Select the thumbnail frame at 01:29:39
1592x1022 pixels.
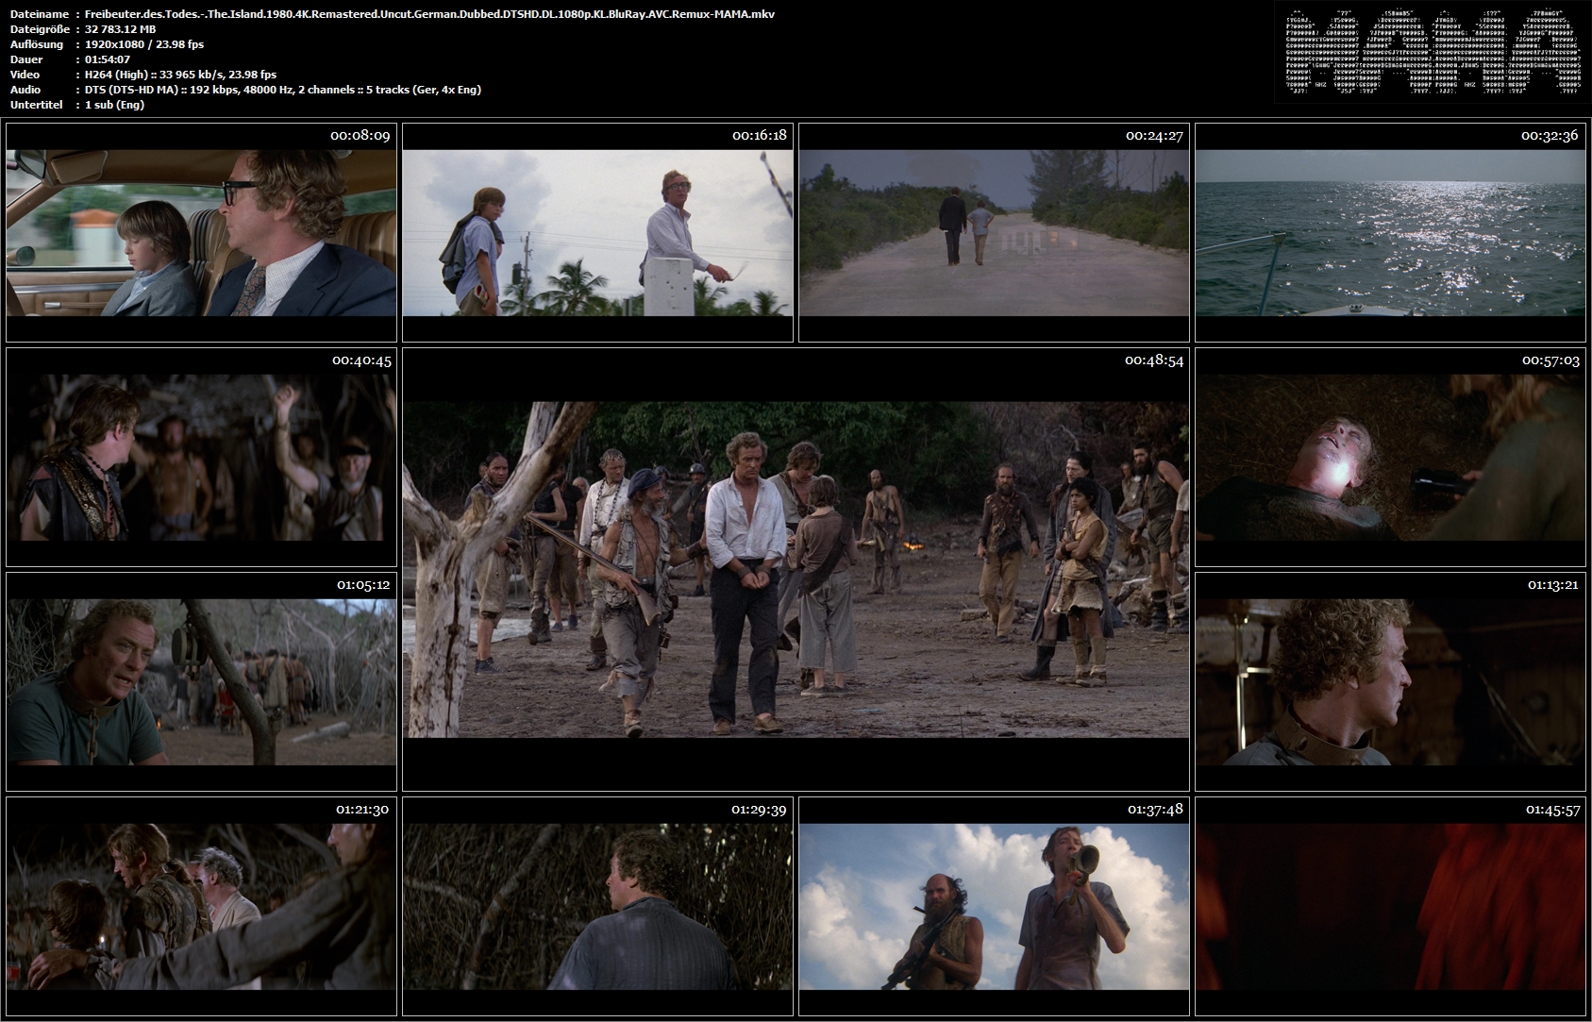pyautogui.click(x=597, y=906)
